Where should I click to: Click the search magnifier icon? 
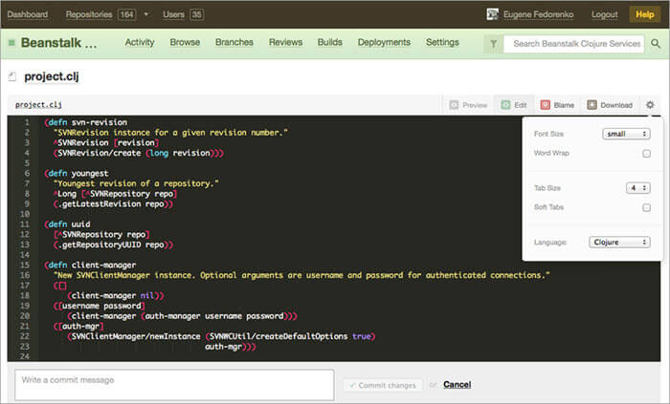(655, 43)
